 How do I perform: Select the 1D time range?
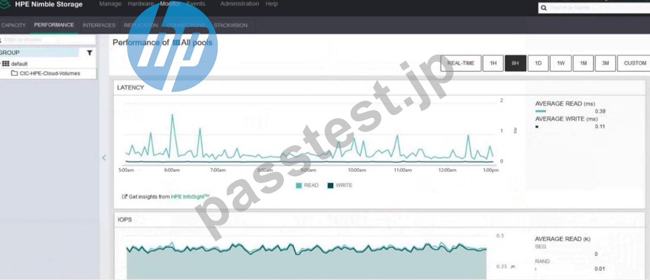click(538, 63)
